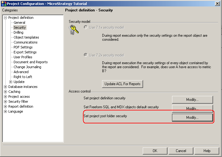The width and height of the screenshot is (222, 157).
Task: Open the Export Settings category
Action: [x=25, y=52]
